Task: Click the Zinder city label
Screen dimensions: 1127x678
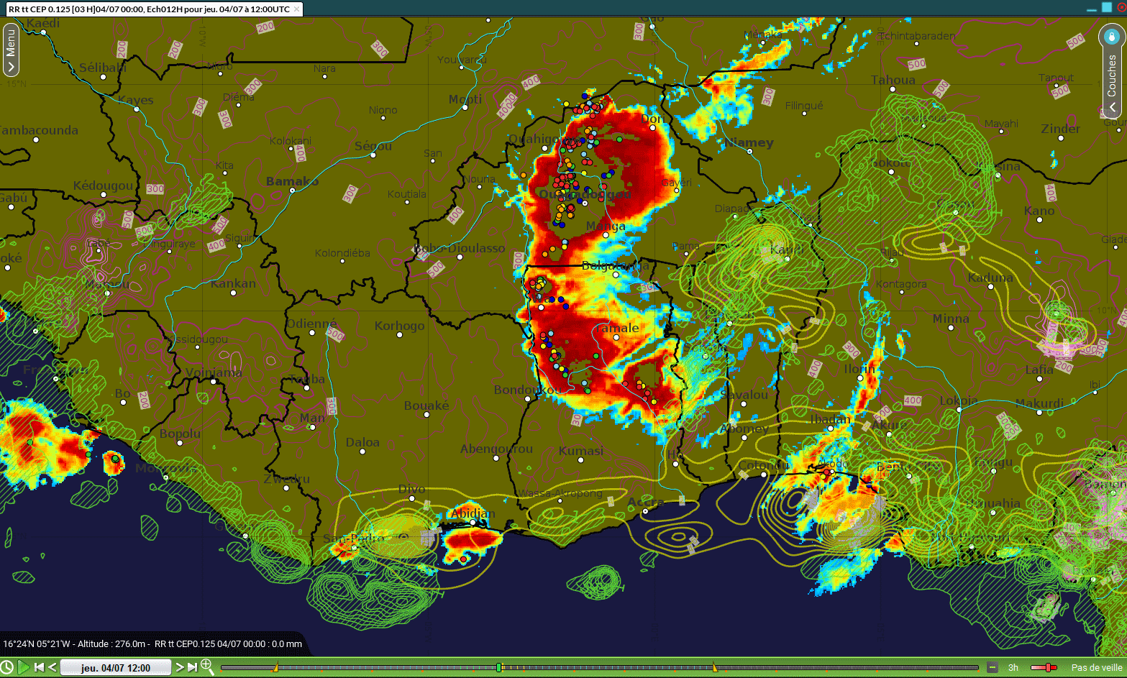Action: click(1060, 129)
